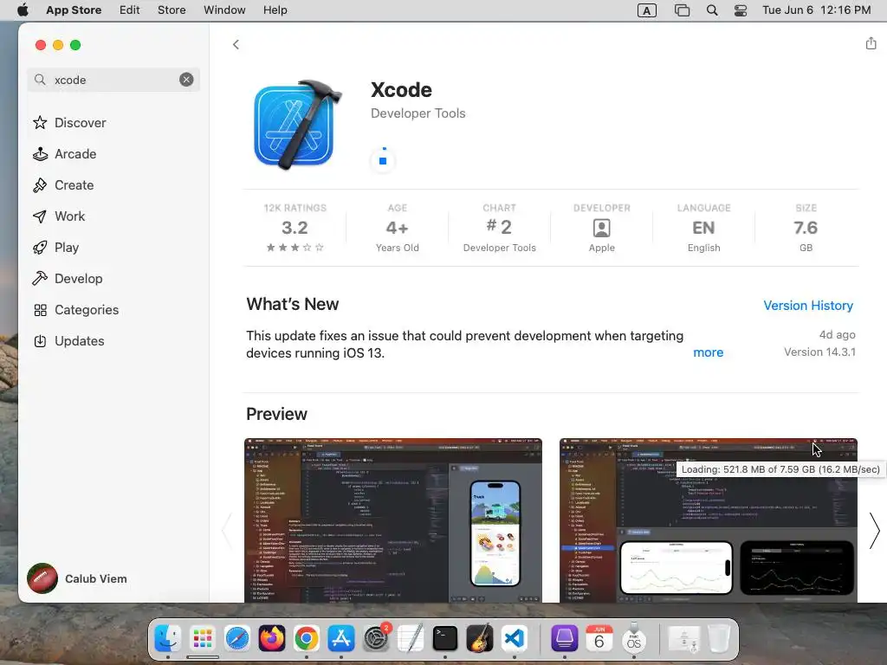
Task: Click the date and time in menu bar
Action: click(816, 10)
